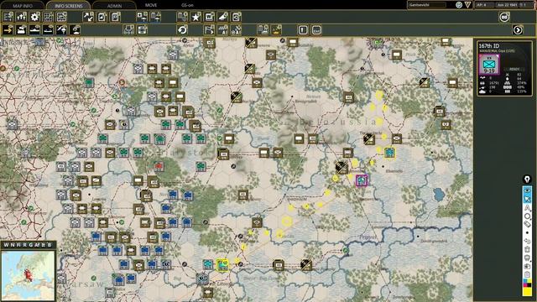Open the multicolor palette swatch
537x302 pixels.
[527, 283]
